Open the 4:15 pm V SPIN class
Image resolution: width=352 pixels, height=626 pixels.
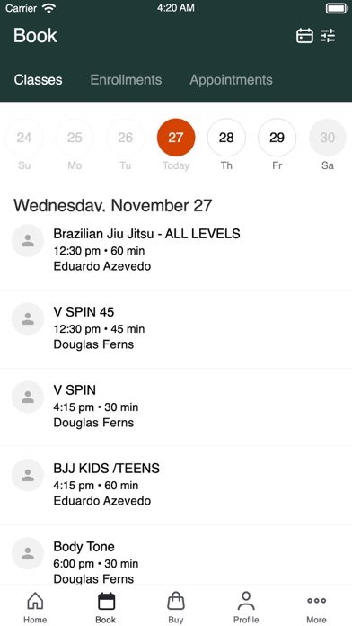coord(176,407)
